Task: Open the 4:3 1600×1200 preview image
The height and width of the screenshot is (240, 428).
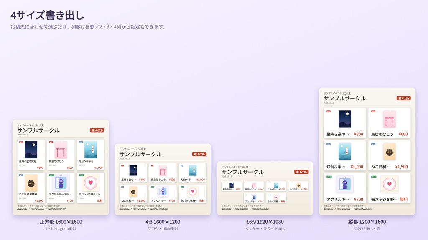Action: tap(163, 179)
